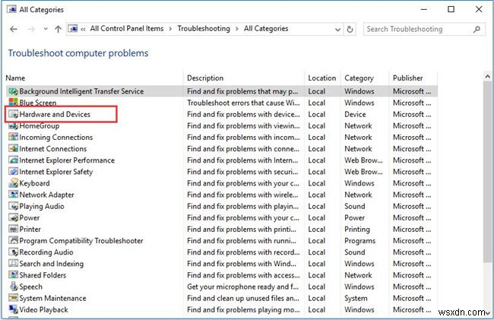494x320 pixels.
Task: Click the Printer troubleshooter icon
Action: (x=13, y=229)
